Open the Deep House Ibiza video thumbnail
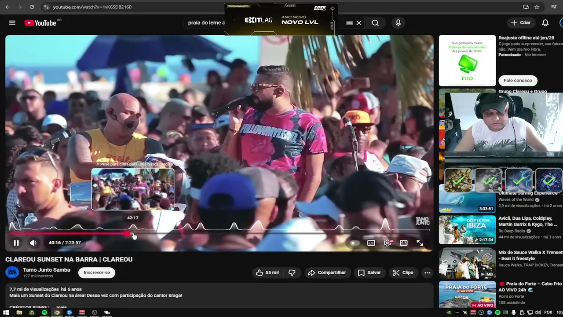This screenshot has height=317, width=563. [467, 229]
